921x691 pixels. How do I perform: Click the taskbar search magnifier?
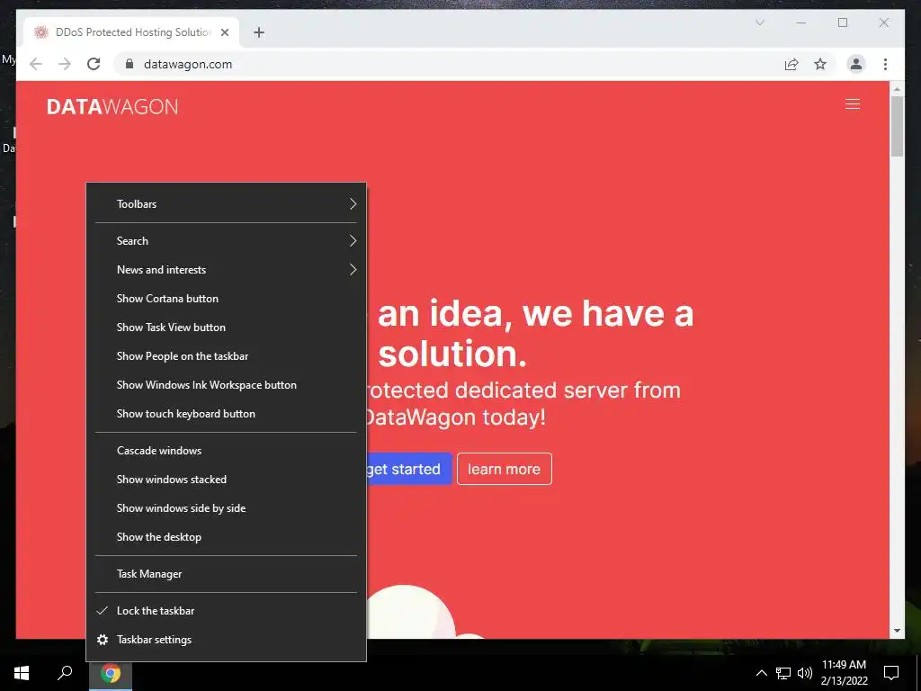(65, 673)
